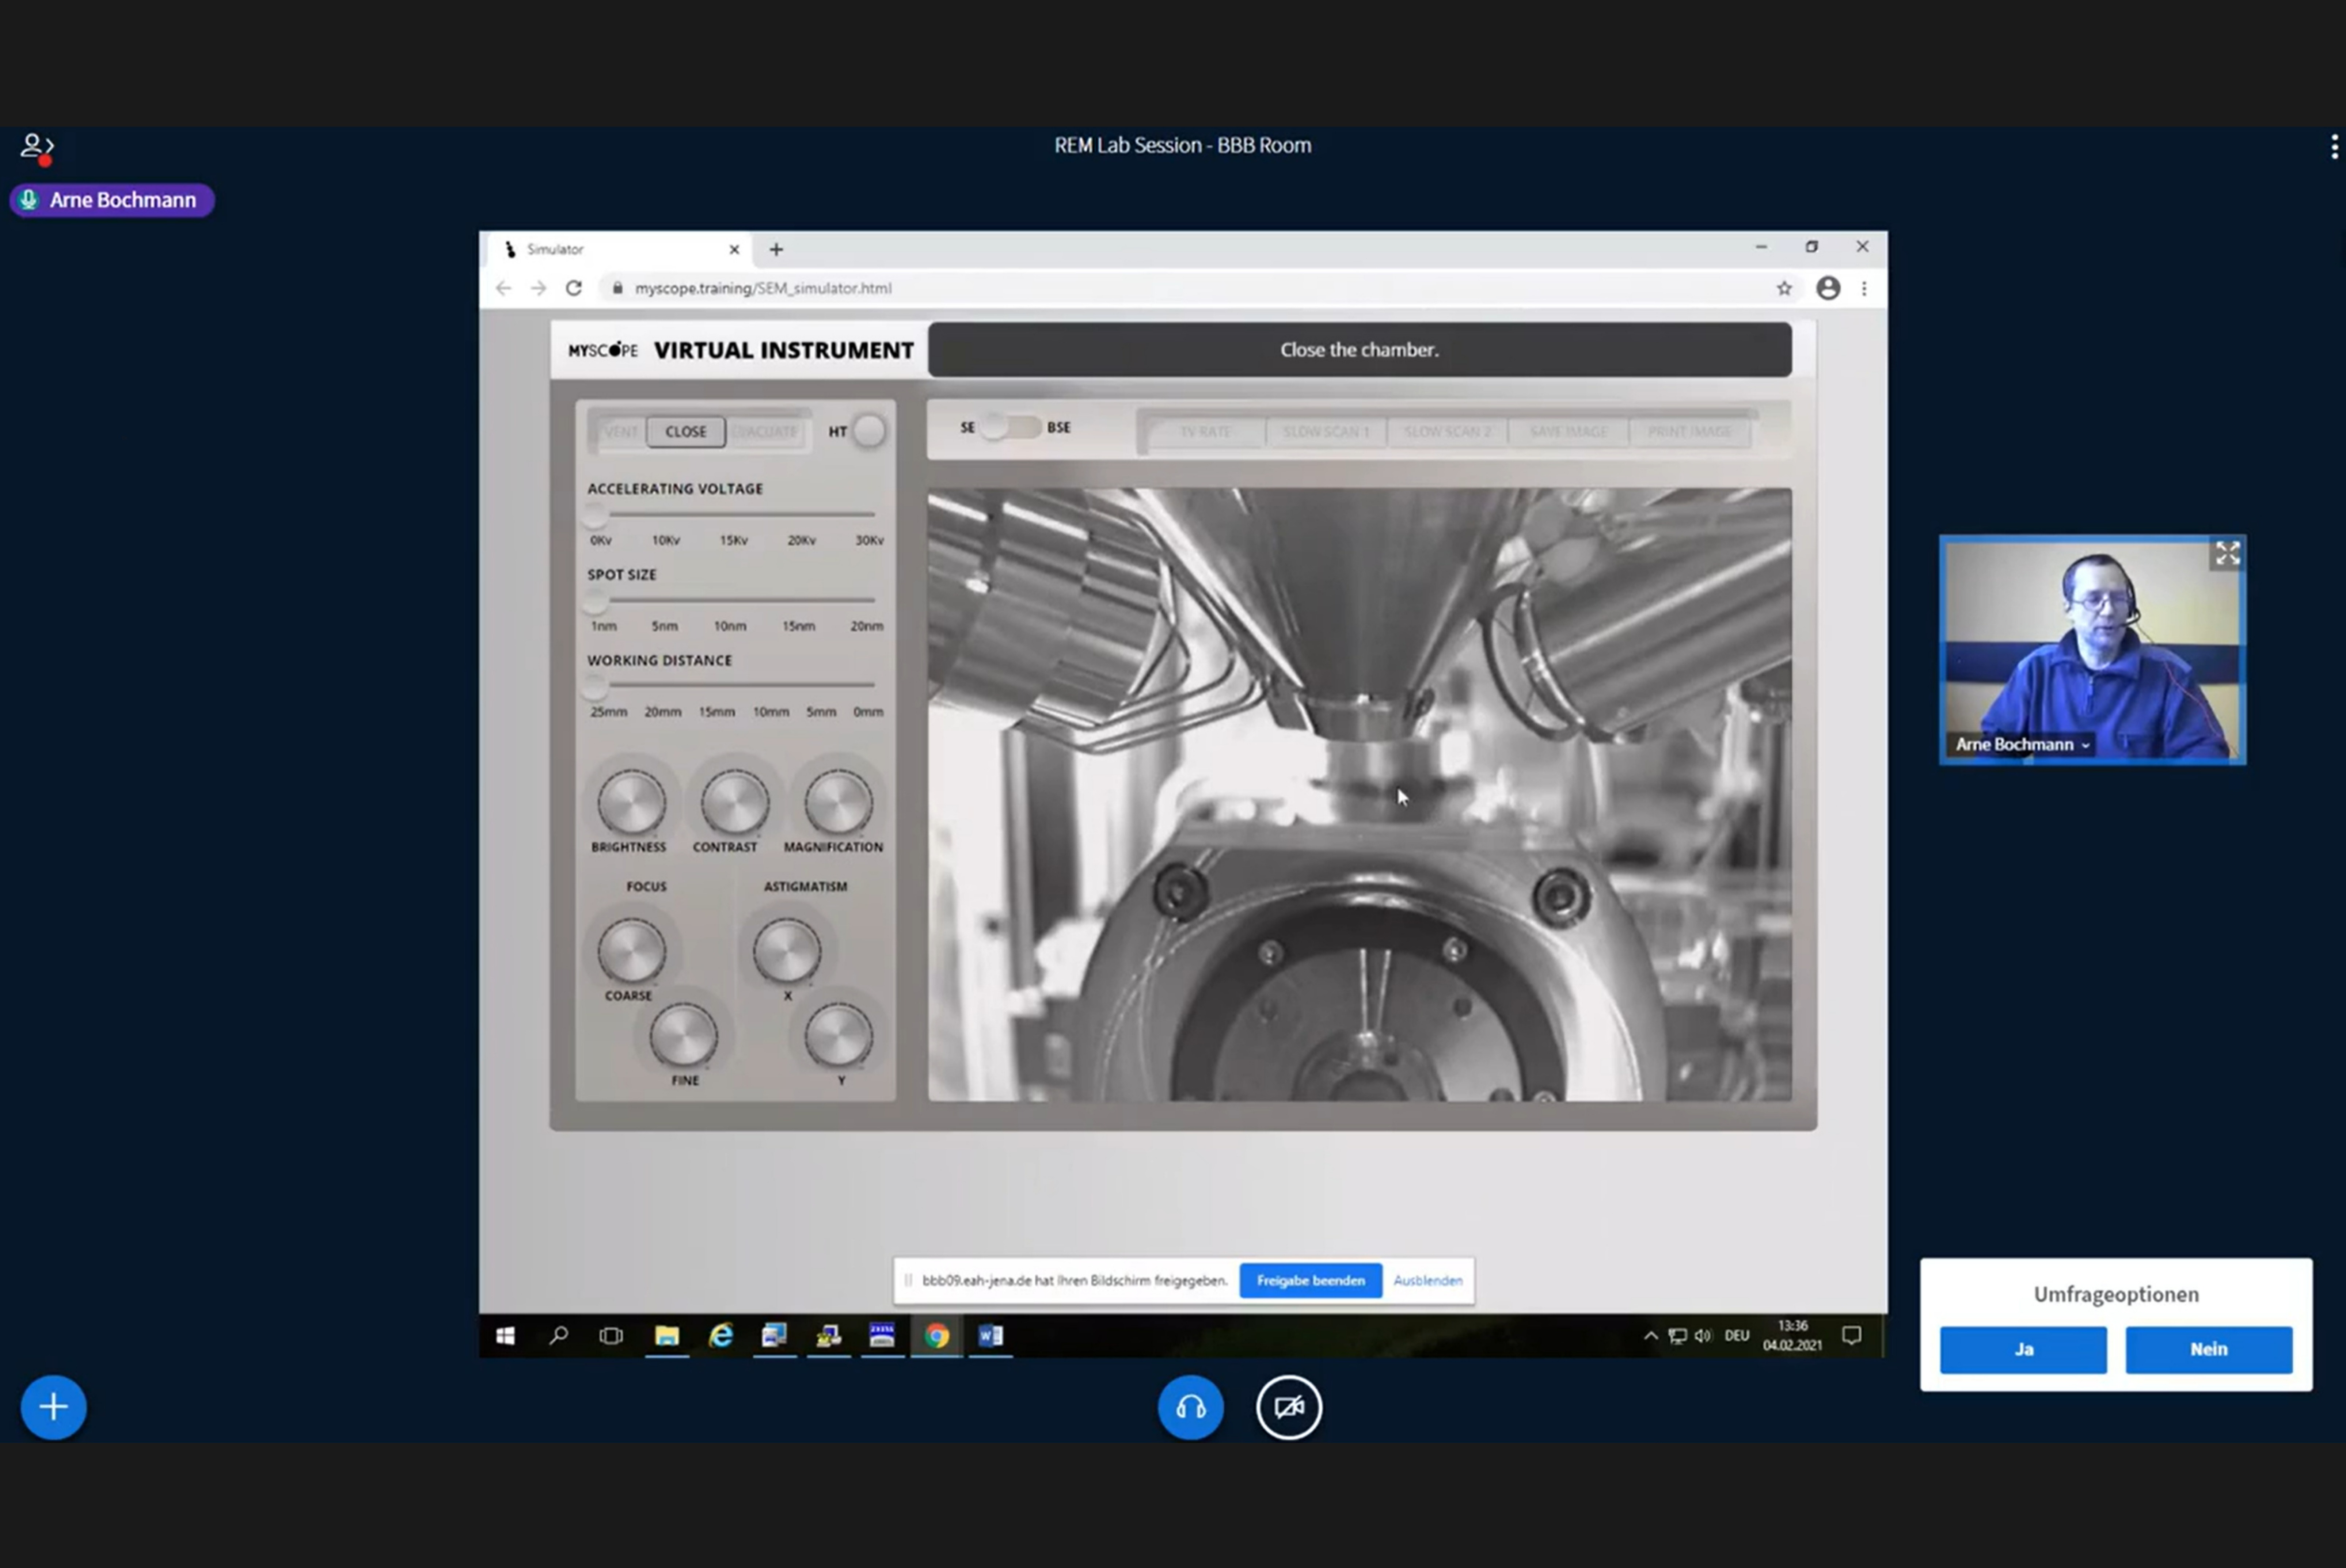The image size is (2346, 1568).
Task: Click the CLOSE chamber button
Action: [x=686, y=431]
